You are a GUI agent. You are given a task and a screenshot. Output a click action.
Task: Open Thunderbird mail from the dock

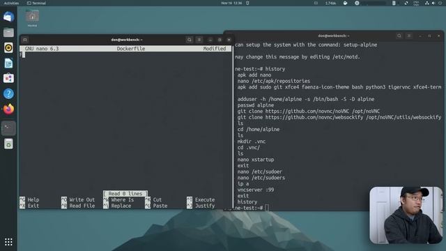(x=8, y=17)
